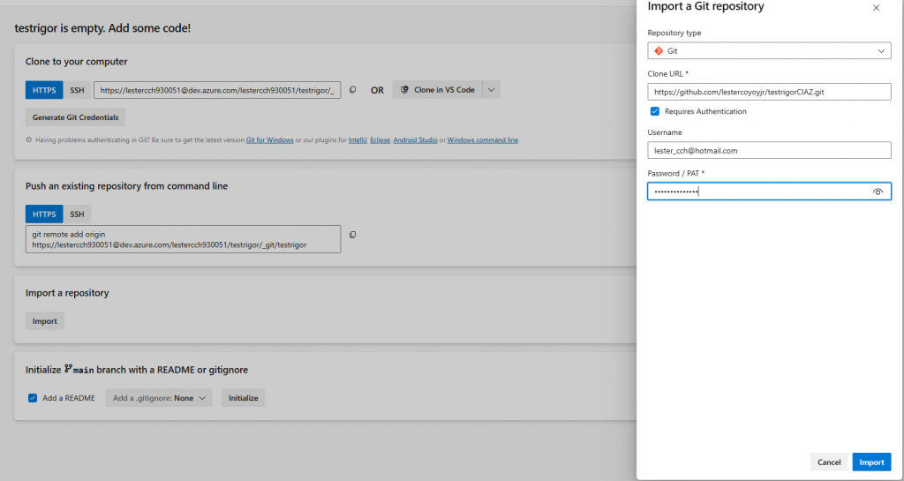The image size is (904, 481).
Task: Click the blue Import button in the panel
Action: pos(871,462)
